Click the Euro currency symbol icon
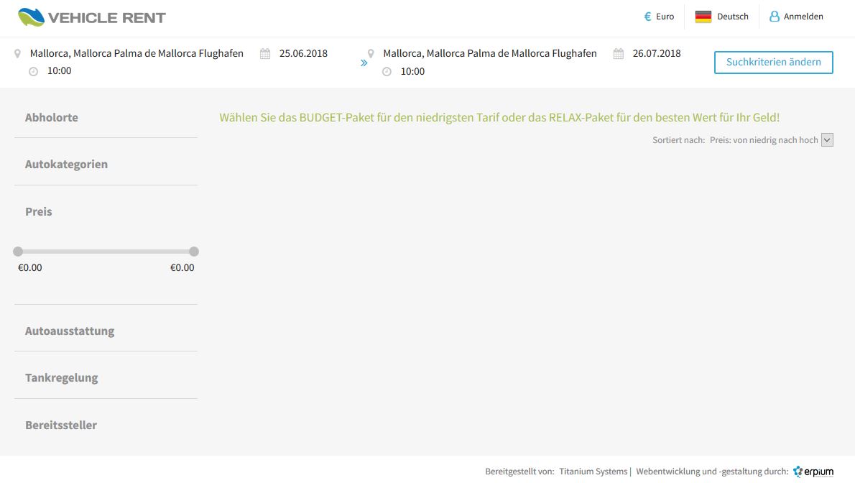This screenshot has height=483, width=855. pos(647,17)
